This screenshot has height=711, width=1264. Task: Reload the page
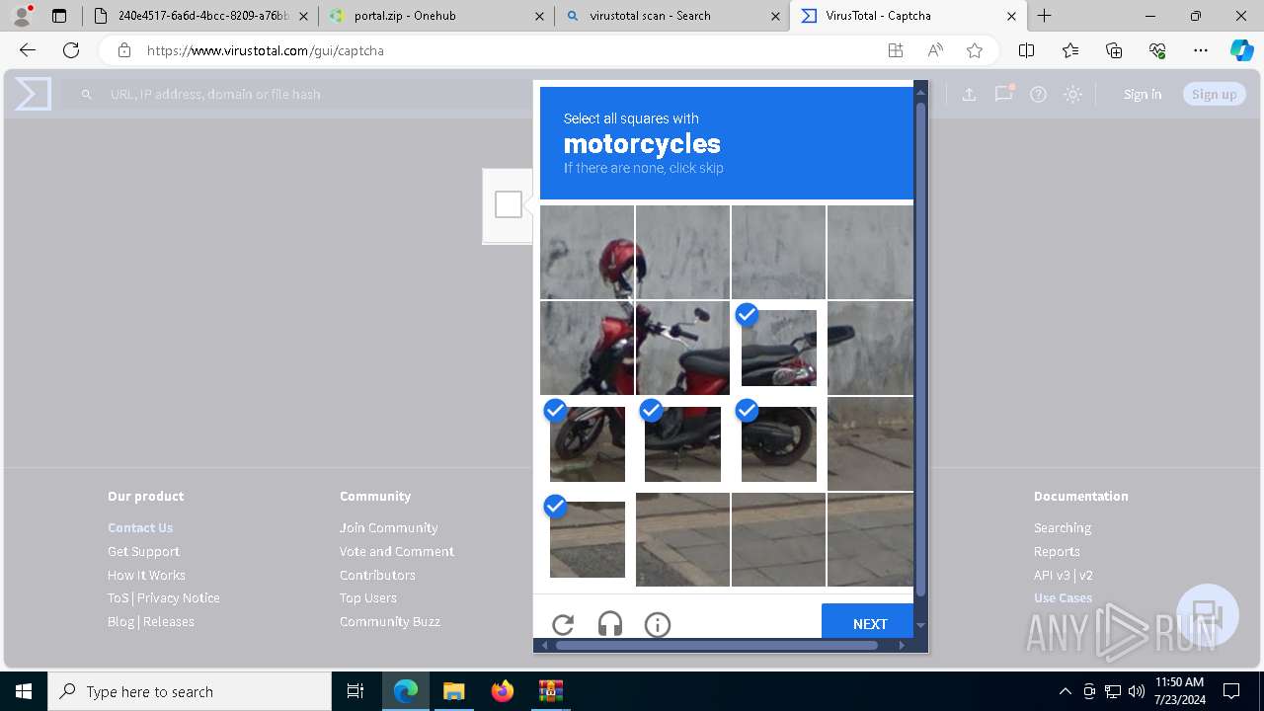click(71, 50)
